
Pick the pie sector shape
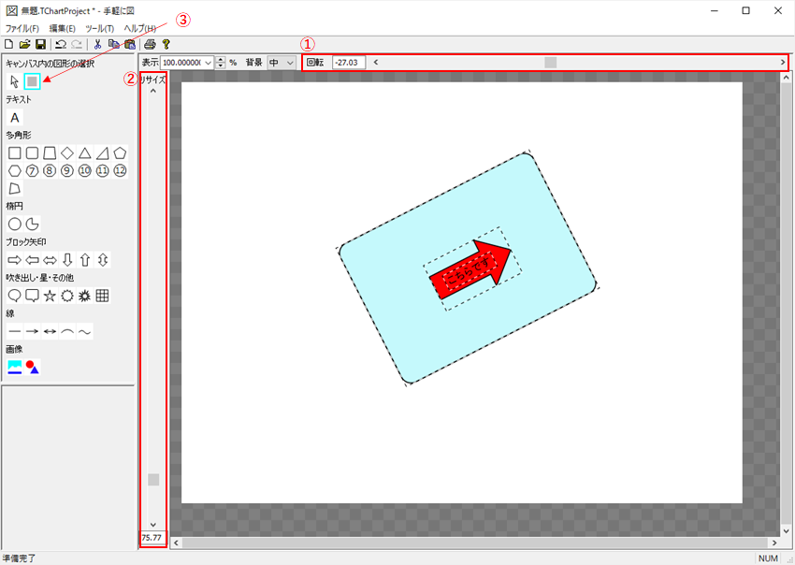[x=32, y=224]
